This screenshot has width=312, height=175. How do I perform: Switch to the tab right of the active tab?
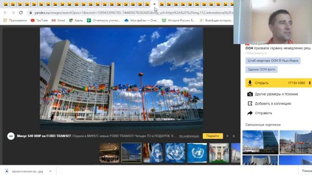pyautogui.click(x=162, y=4)
